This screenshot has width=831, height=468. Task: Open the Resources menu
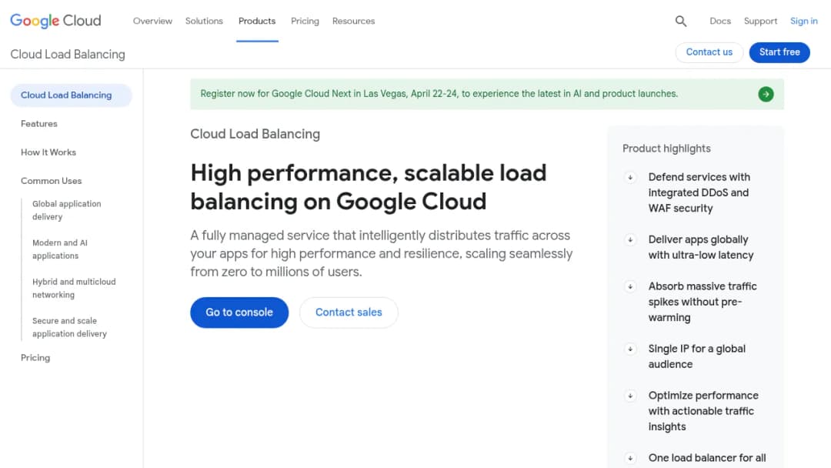tap(353, 22)
